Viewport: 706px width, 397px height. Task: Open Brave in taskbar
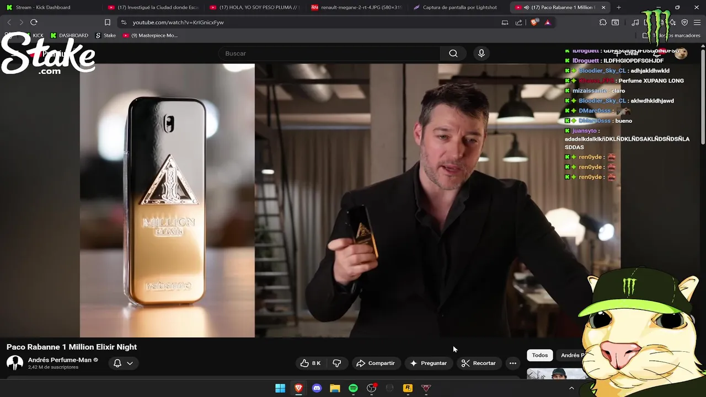(298, 388)
